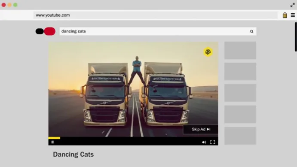Pause the video with the pause icon
This screenshot has width=297, height=167.
(x=52, y=142)
